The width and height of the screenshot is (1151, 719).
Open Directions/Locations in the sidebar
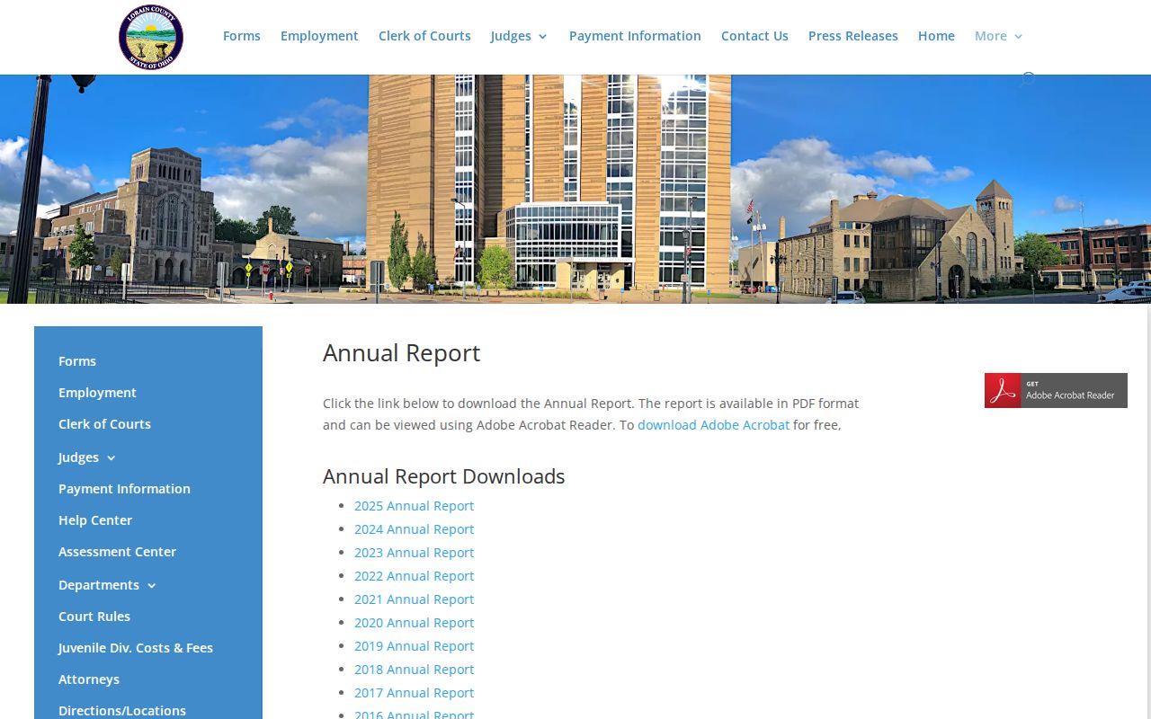122,710
